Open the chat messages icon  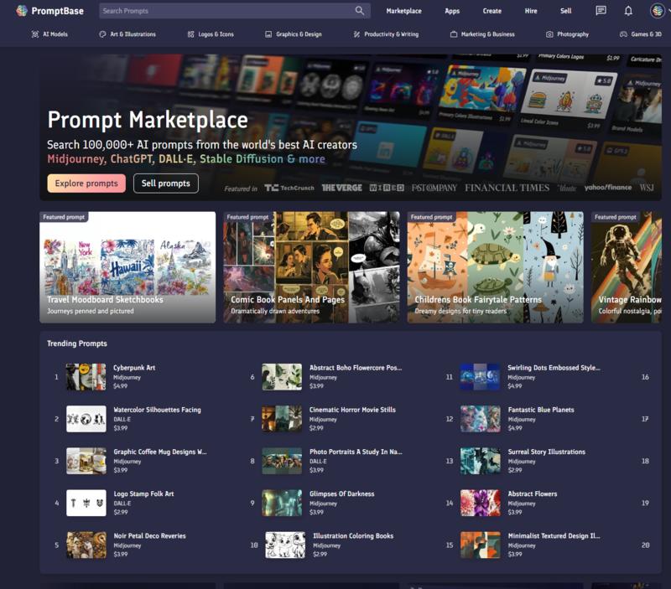pos(601,11)
